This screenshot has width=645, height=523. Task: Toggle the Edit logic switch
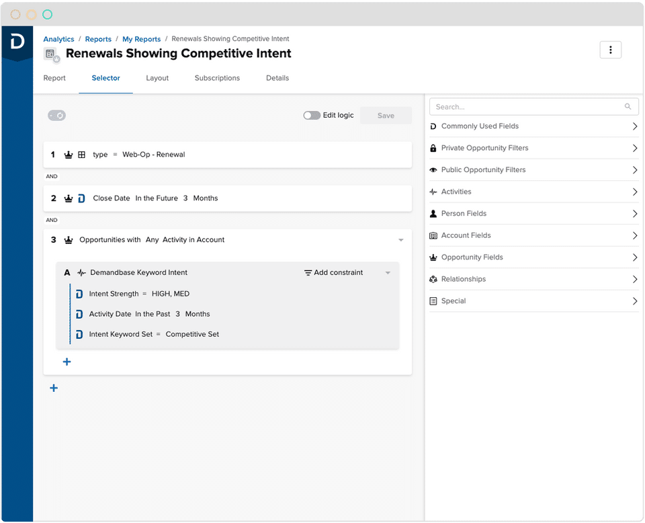[311, 116]
